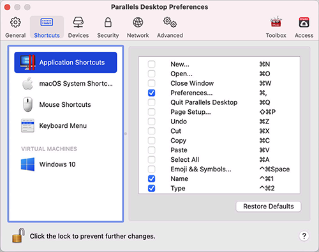Click the ⇧⌘P shortcut key value
The height and width of the screenshot is (252, 319).
(x=267, y=112)
